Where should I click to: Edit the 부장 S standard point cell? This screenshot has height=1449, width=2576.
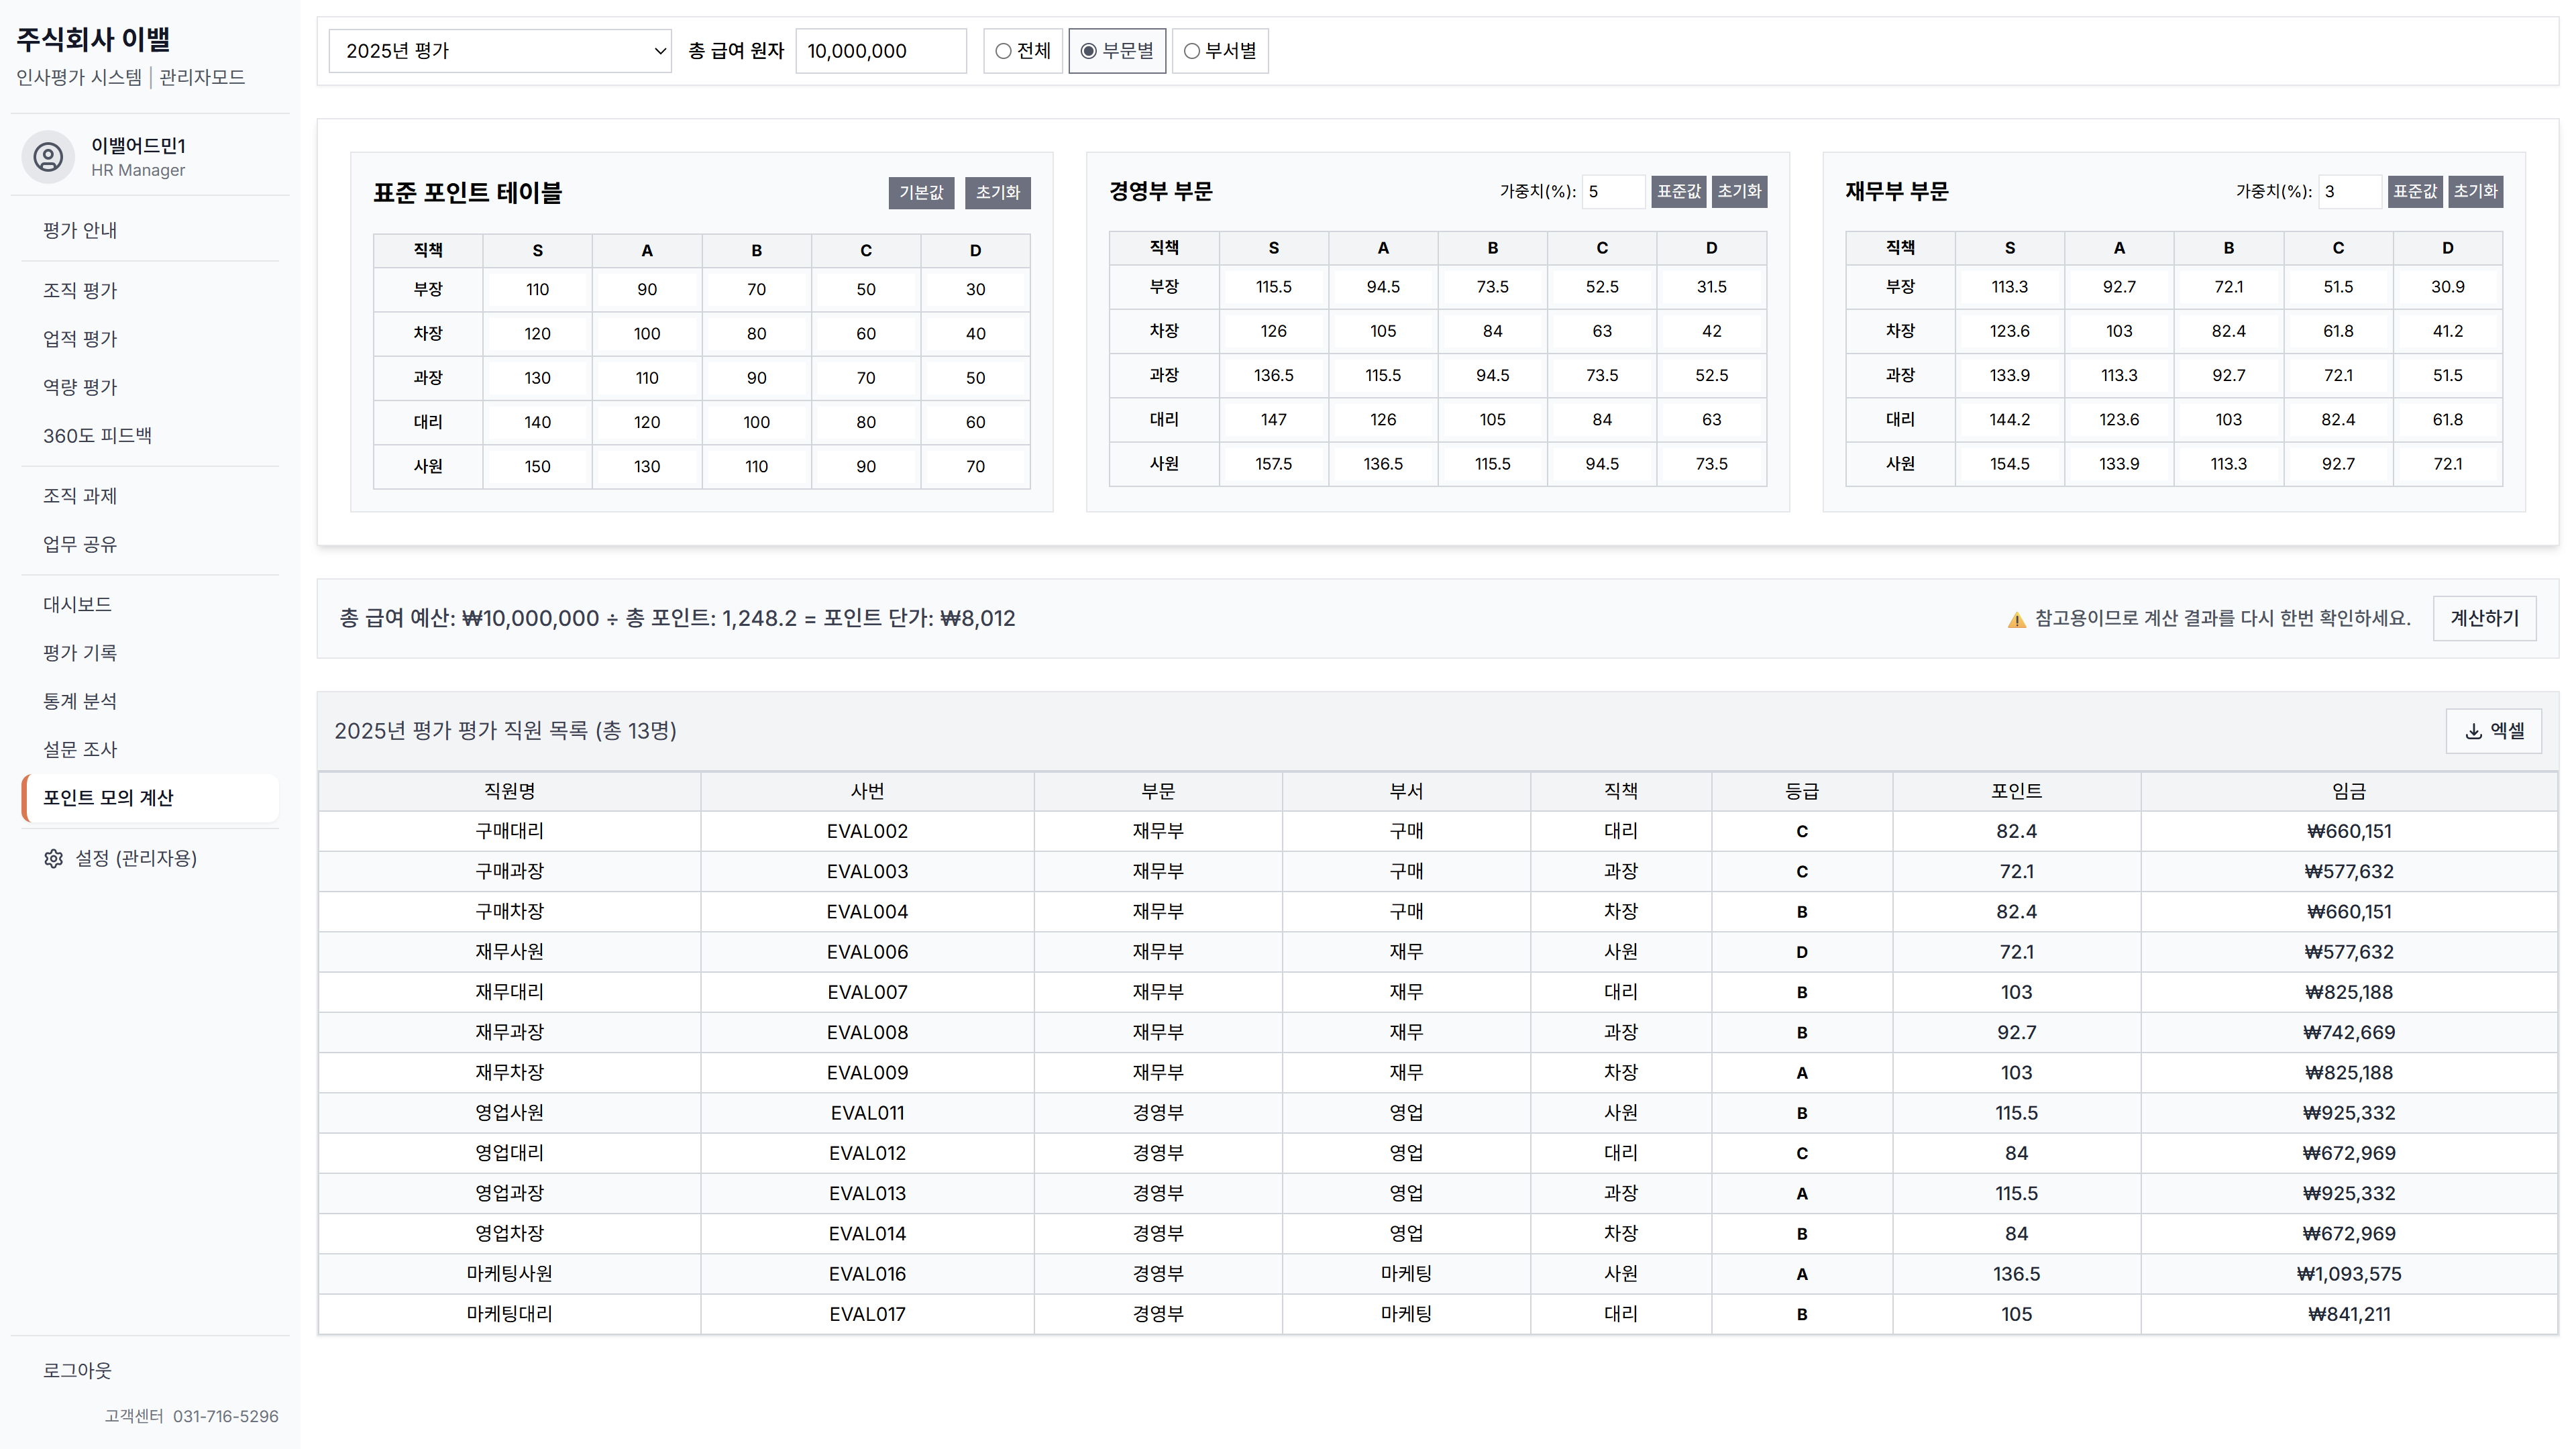tap(537, 290)
